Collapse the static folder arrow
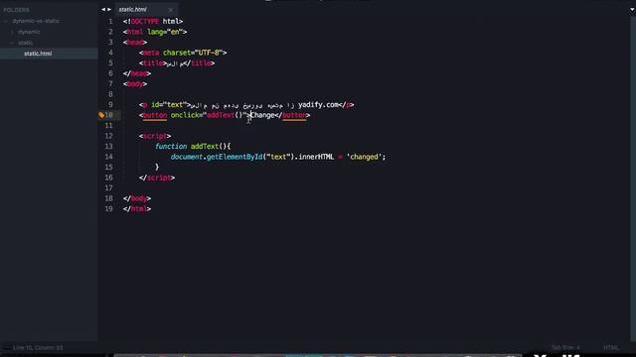The image size is (636, 357). pos(12,43)
